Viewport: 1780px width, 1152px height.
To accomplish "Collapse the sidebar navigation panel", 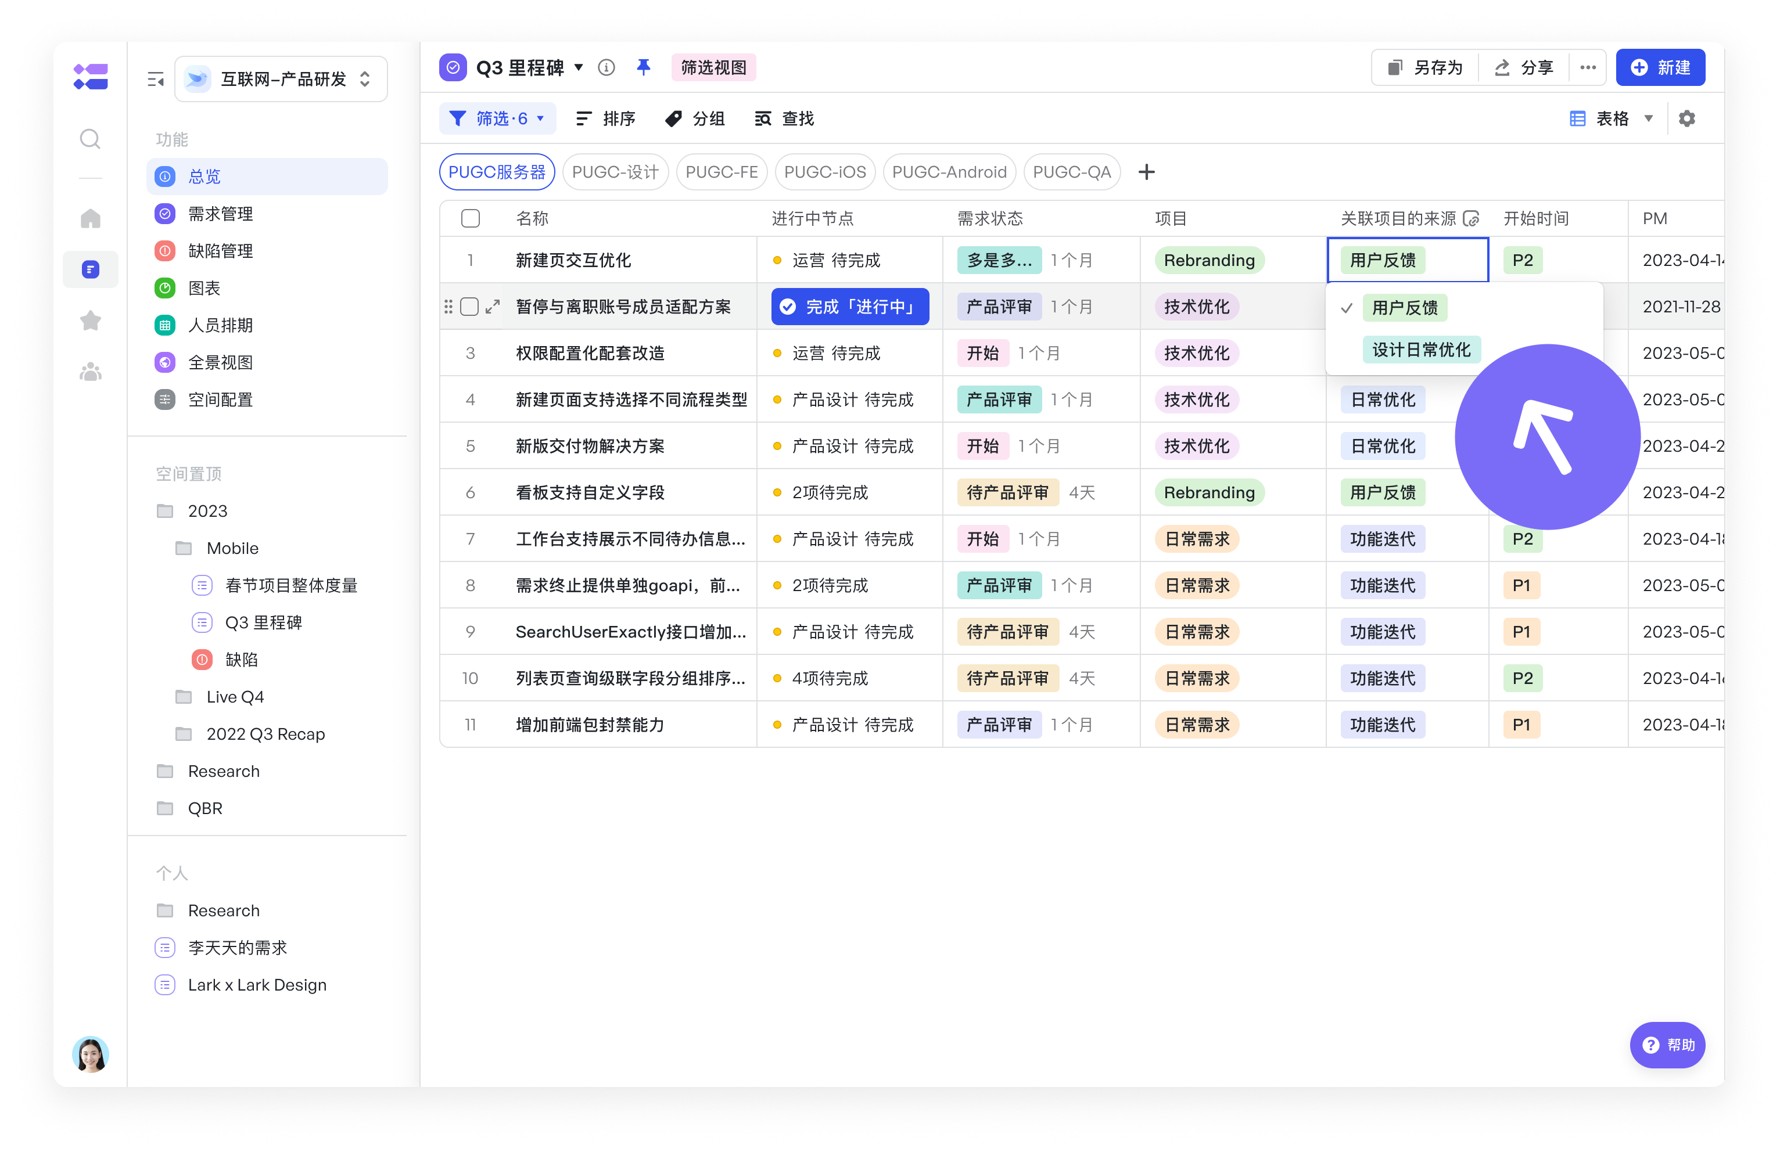I will click(x=156, y=79).
